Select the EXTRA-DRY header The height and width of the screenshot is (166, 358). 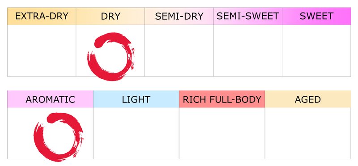click(42, 16)
